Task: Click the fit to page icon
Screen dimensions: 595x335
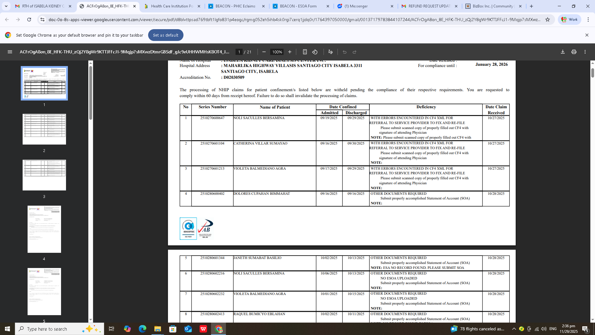Action: tap(305, 52)
